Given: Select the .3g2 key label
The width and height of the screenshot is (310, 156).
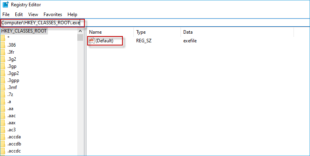Looking at the screenshot, I should pyautogui.click(x=11, y=59).
